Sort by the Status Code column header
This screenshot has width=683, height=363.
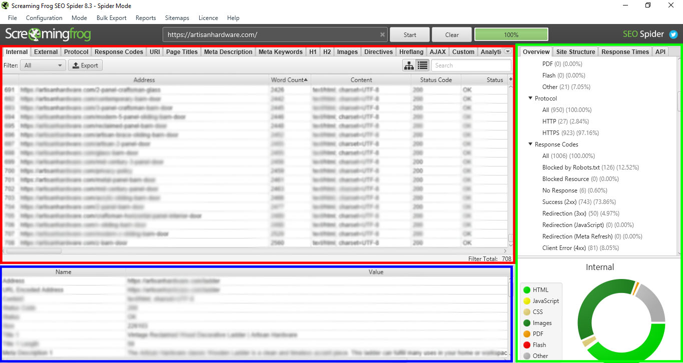436,80
